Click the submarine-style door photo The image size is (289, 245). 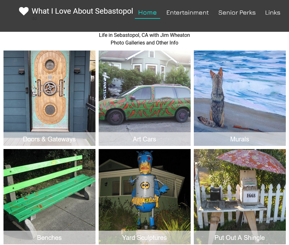pyautogui.click(x=49, y=91)
